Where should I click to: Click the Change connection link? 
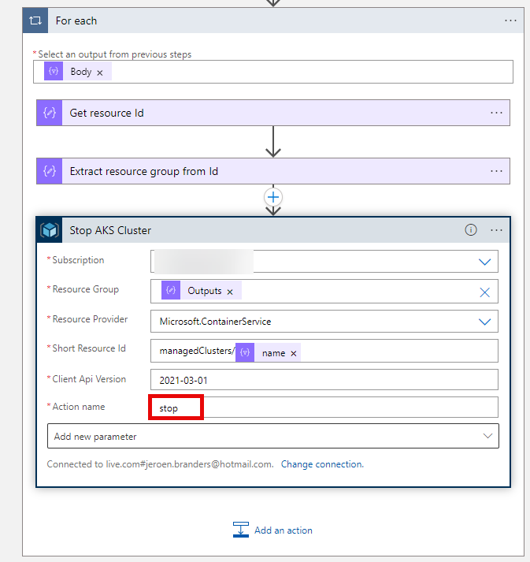[x=322, y=464]
